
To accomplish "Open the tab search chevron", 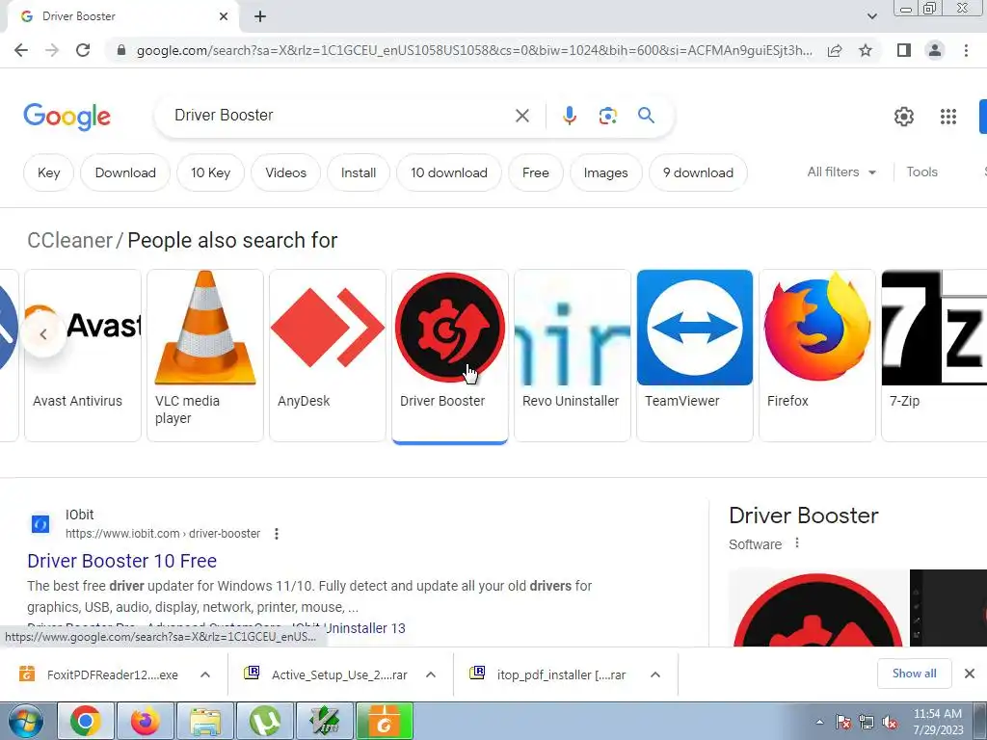I will pyautogui.click(x=871, y=16).
